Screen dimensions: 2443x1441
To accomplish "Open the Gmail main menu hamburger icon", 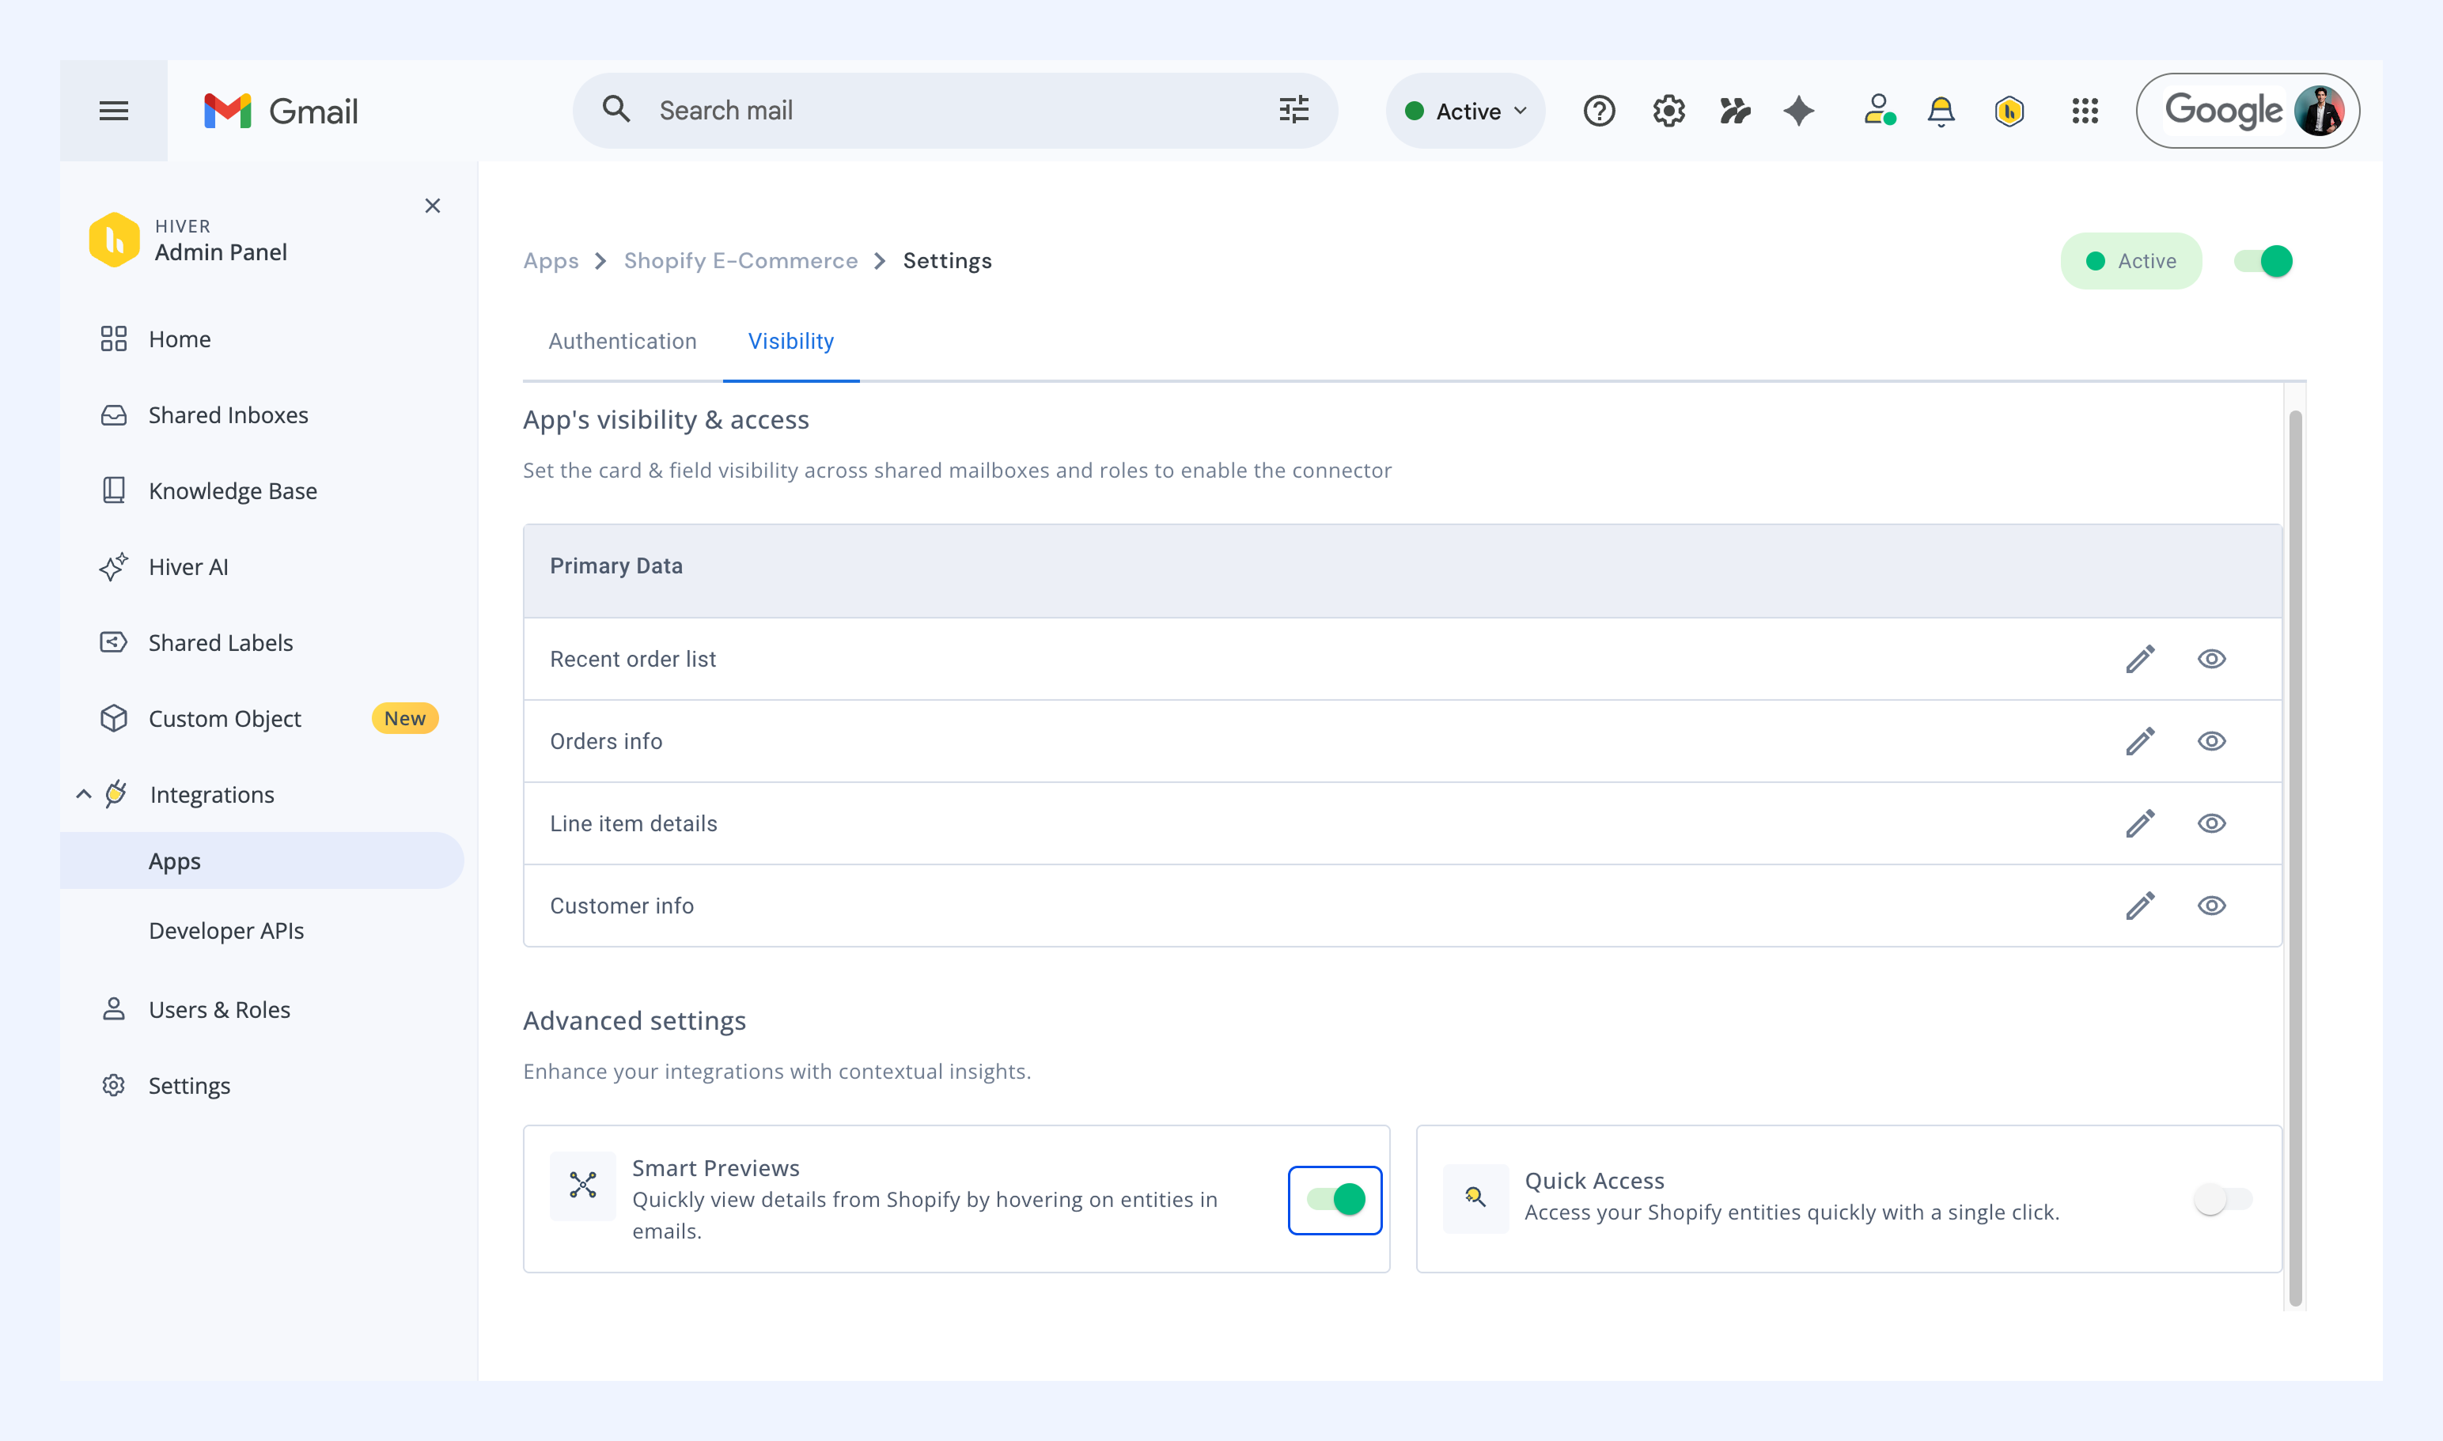I will (114, 111).
